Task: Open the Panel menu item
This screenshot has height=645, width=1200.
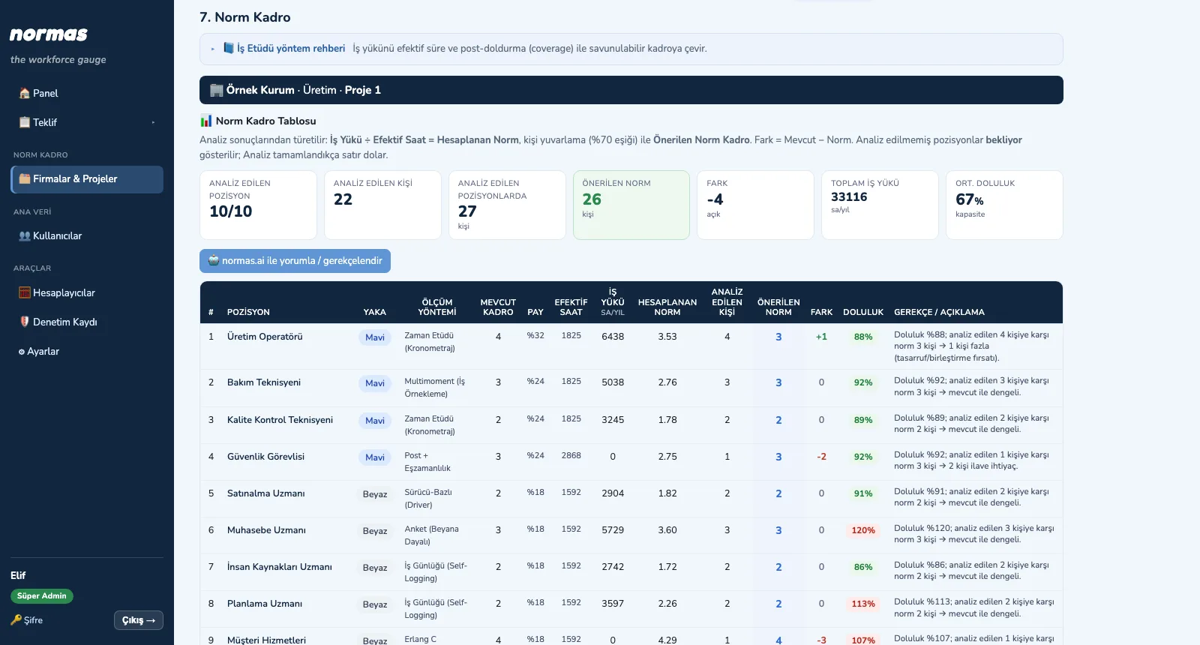Action: [87, 94]
